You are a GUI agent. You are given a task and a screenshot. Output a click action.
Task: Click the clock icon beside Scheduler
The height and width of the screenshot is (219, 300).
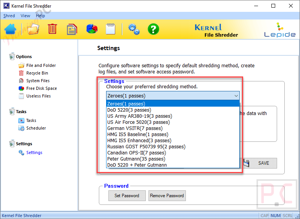[x=21, y=128]
